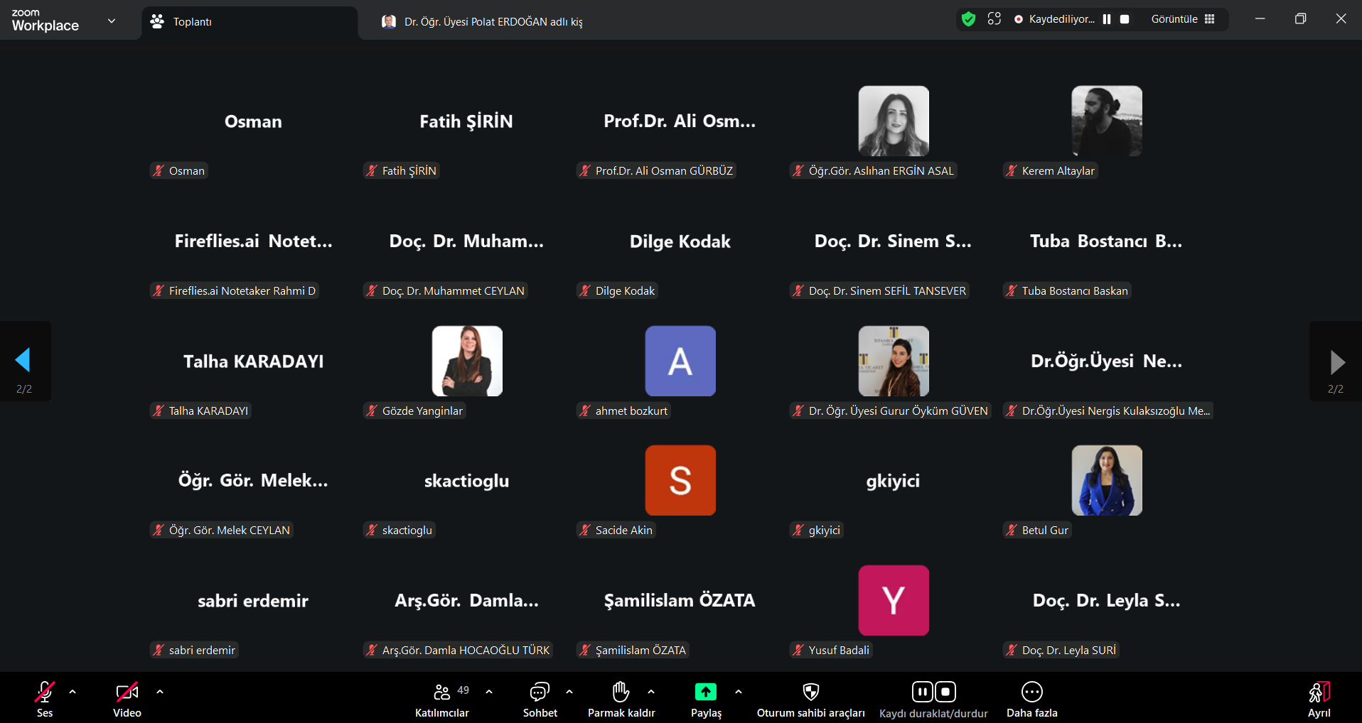This screenshot has width=1362, height=723.
Task: Pause recording in the top recording indicator
Action: 1107,19
